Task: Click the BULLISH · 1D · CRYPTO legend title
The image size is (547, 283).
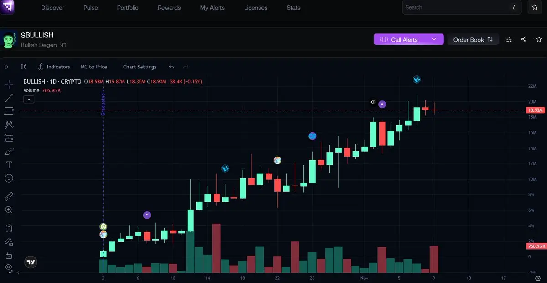Action: click(x=52, y=81)
